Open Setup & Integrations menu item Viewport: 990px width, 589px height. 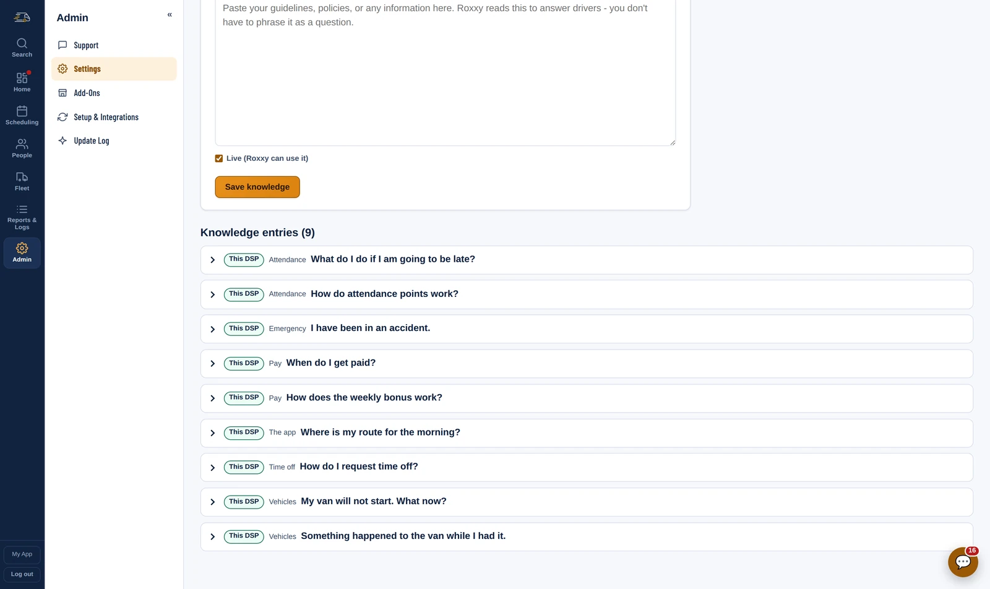point(114,117)
